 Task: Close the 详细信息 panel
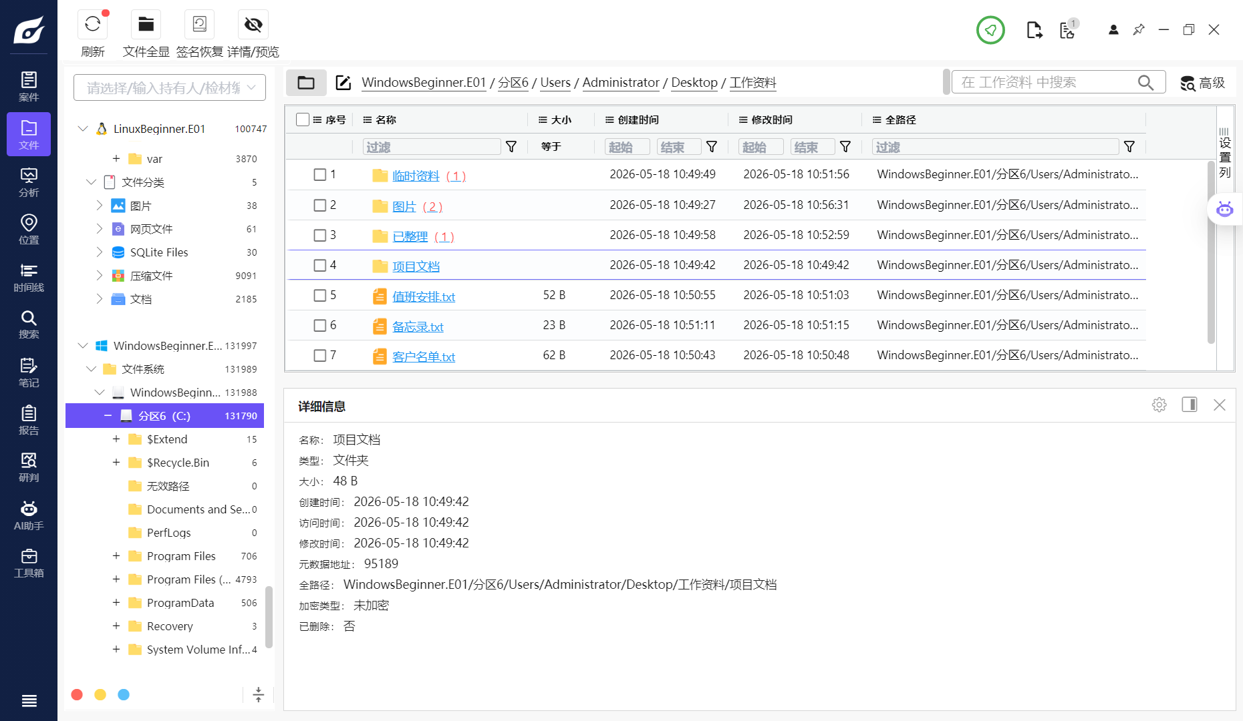1220,405
